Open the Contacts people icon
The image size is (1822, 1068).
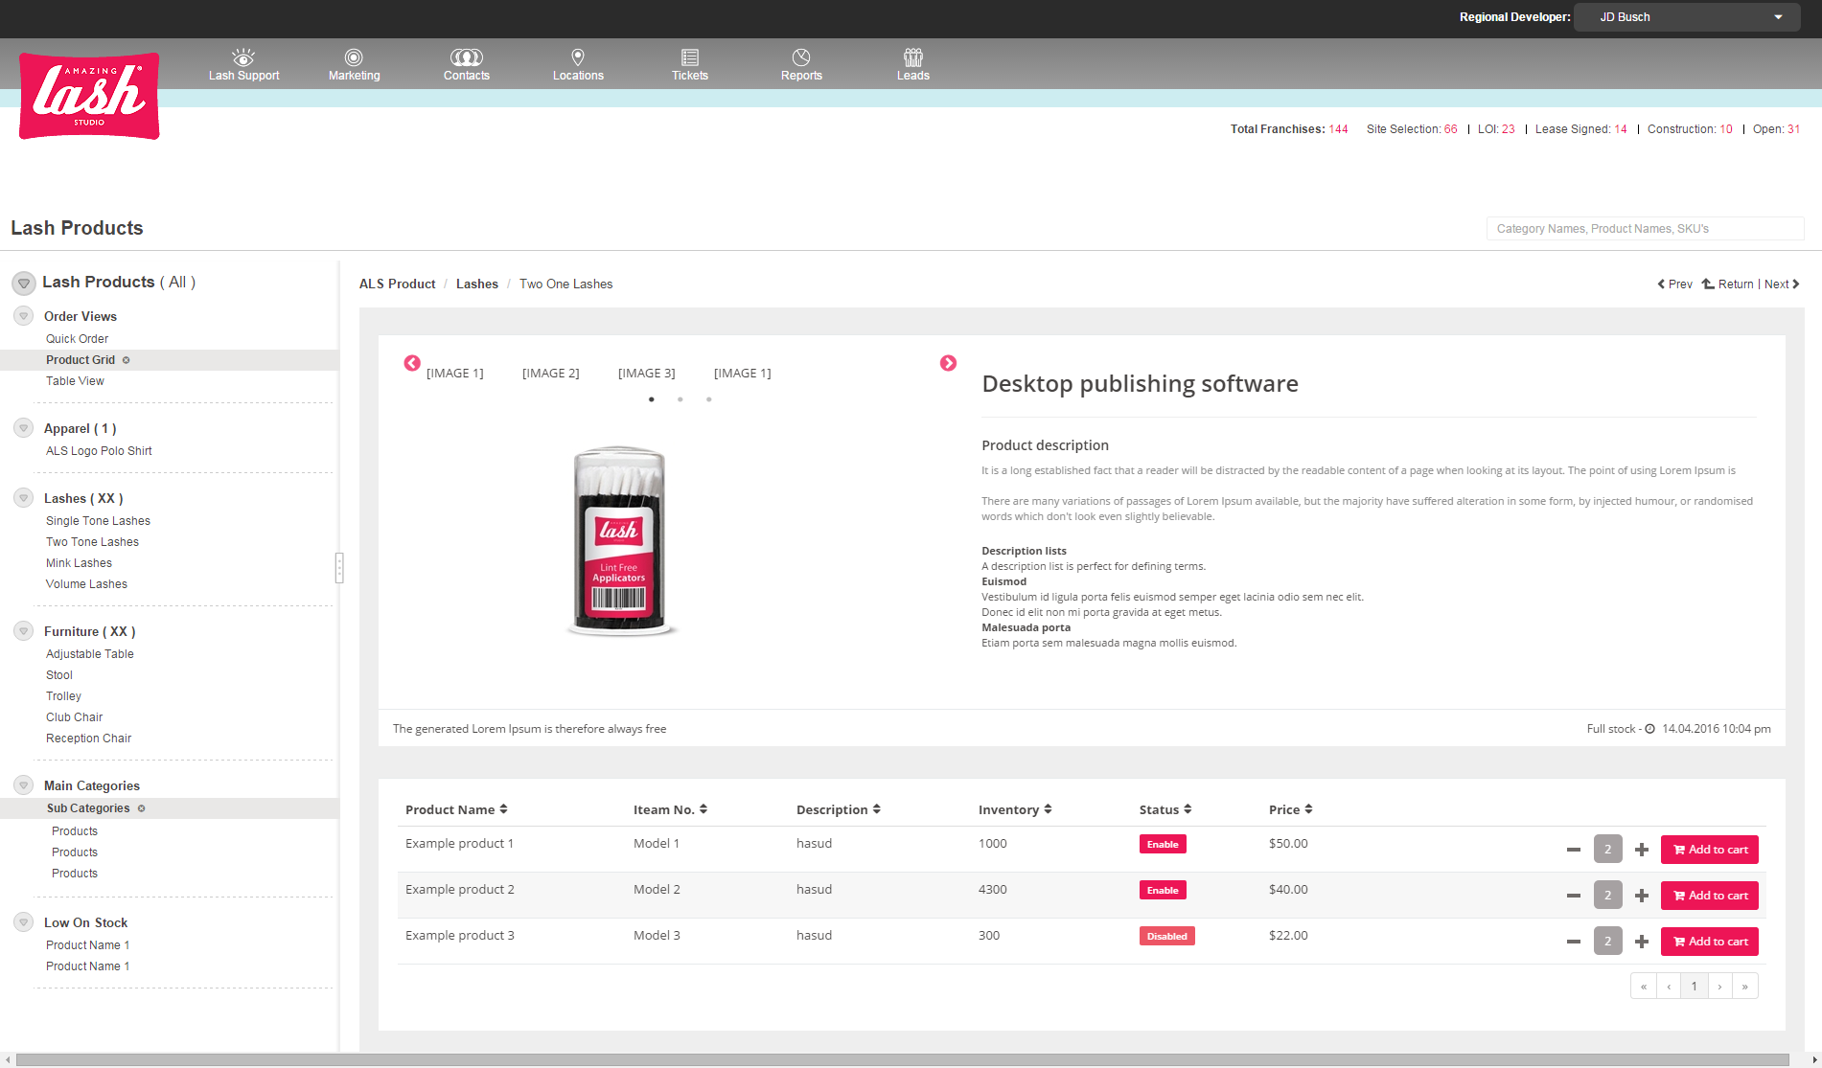click(x=467, y=57)
